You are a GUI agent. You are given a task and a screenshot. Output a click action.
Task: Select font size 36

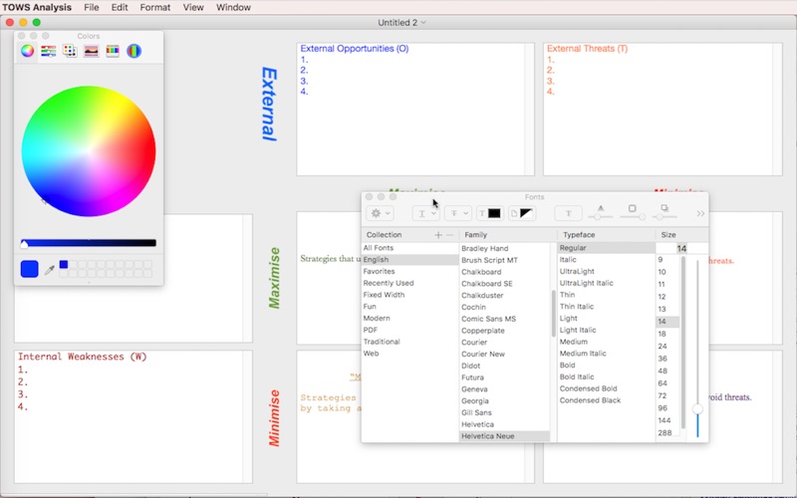[x=667, y=359]
